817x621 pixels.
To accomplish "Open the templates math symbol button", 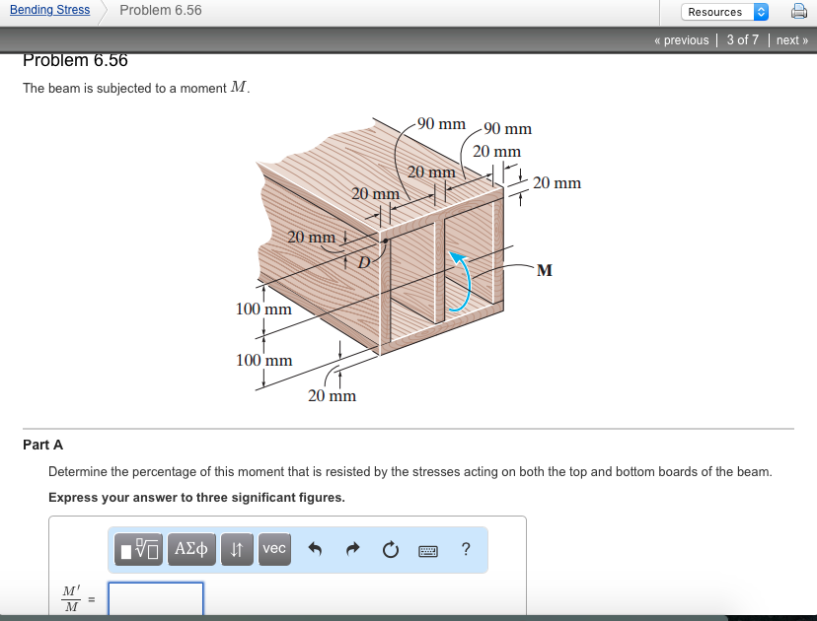I will click(x=138, y=549).
